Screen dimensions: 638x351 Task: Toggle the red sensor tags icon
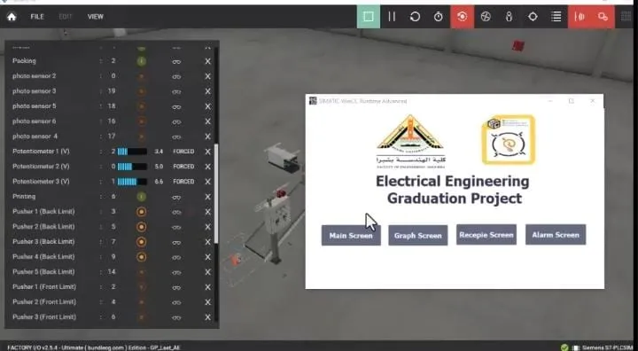pyautogui.click(x=580, y=17)
